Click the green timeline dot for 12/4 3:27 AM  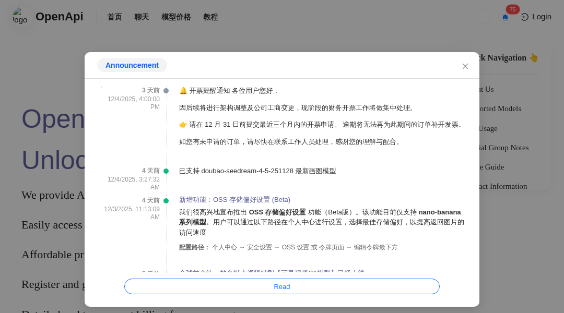coord(166,171)
